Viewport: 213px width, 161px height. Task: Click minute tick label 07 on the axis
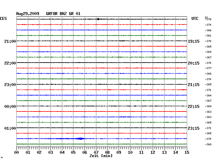click(96, 153)
